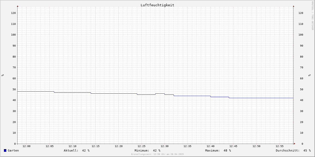Click the 30 label on the left axis
The width and height of the screenshot is (315, 157).
point(14,111)
